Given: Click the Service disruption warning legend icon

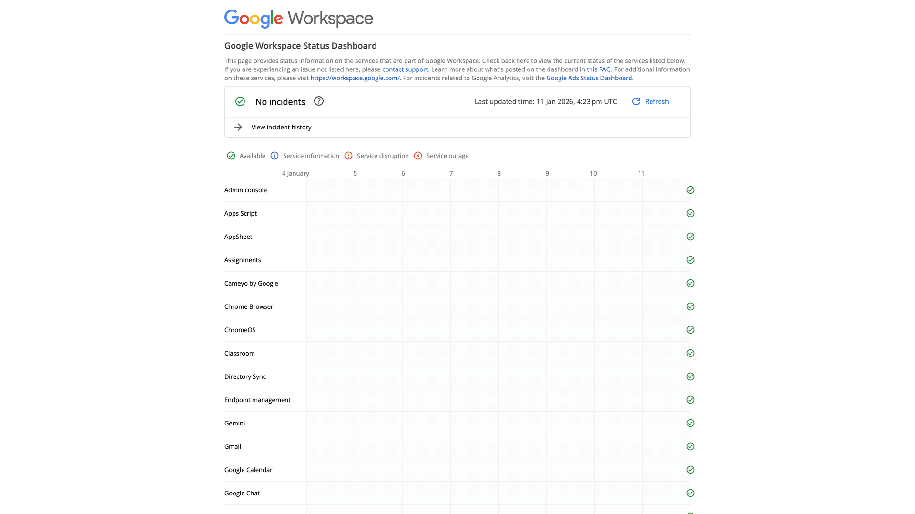Looking at the screenshot, I should coord(348,156).
